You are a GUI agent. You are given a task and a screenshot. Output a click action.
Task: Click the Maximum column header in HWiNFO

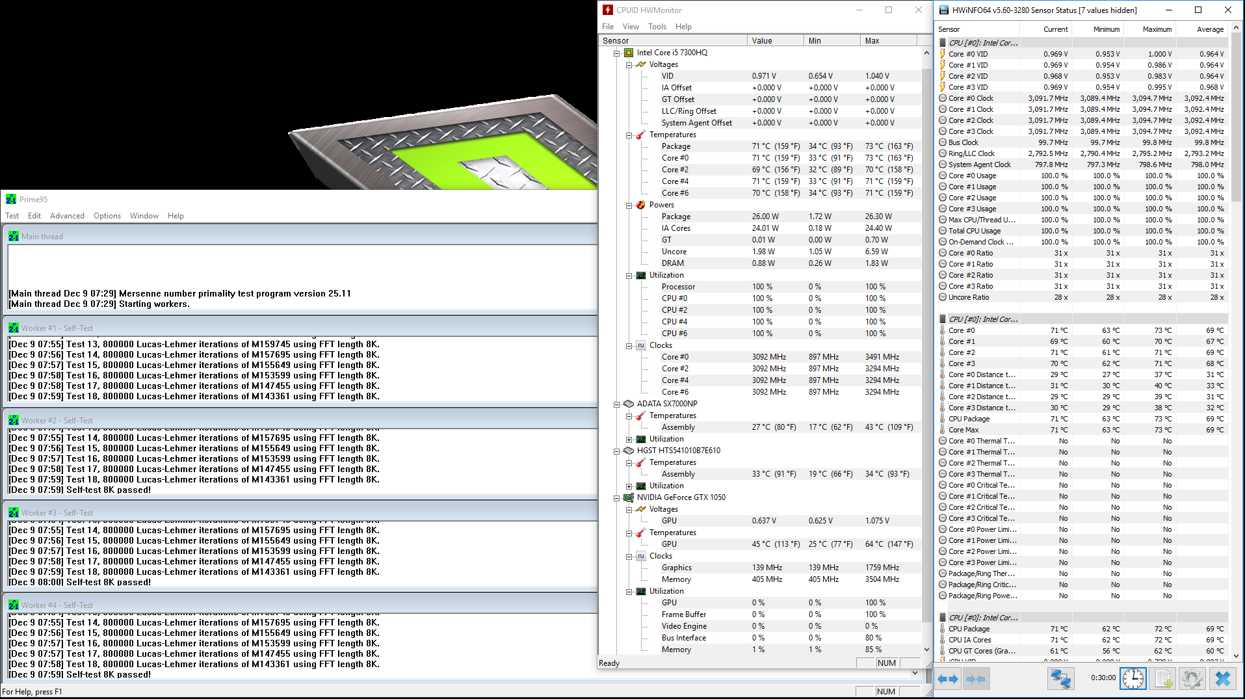1150,29
